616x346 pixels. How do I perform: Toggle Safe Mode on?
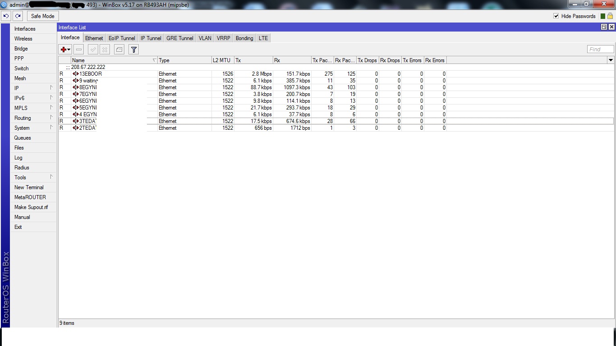(x=42, y=15)
